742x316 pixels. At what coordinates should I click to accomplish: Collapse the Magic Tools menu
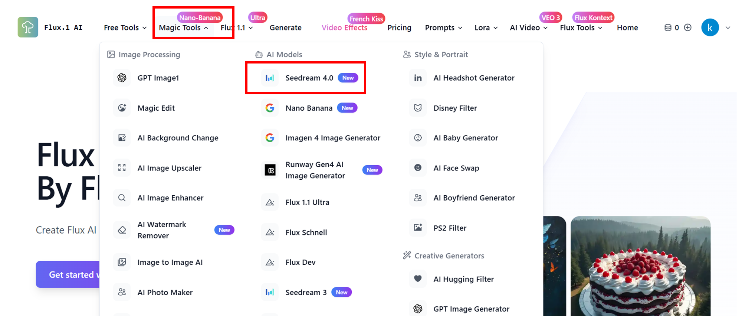point(184,28)
